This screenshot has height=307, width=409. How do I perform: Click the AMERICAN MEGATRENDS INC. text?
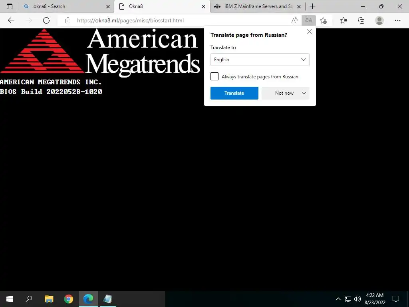[x=51, y=82]
